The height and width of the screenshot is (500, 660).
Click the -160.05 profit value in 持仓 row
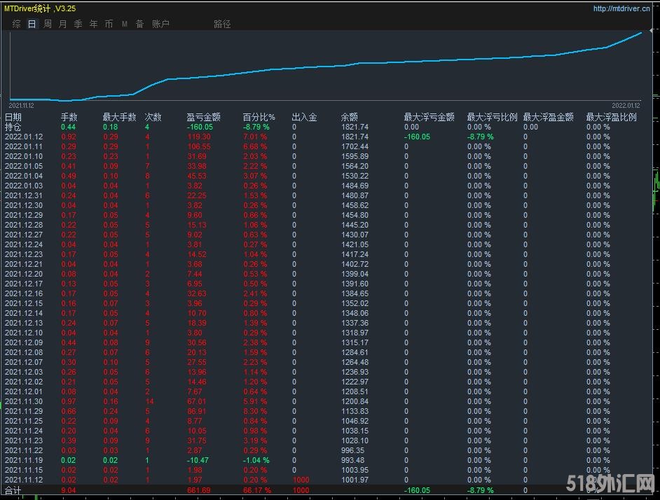pyautogui.click(x=200, y=127)
